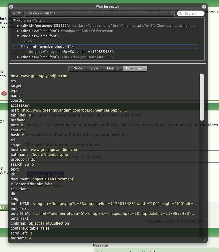Open the Metrics tab
This screenshot has height=252, width=219.
pos(113,68)
